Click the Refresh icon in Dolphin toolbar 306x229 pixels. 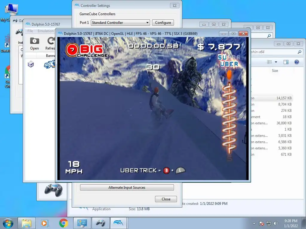pos(51,41)
